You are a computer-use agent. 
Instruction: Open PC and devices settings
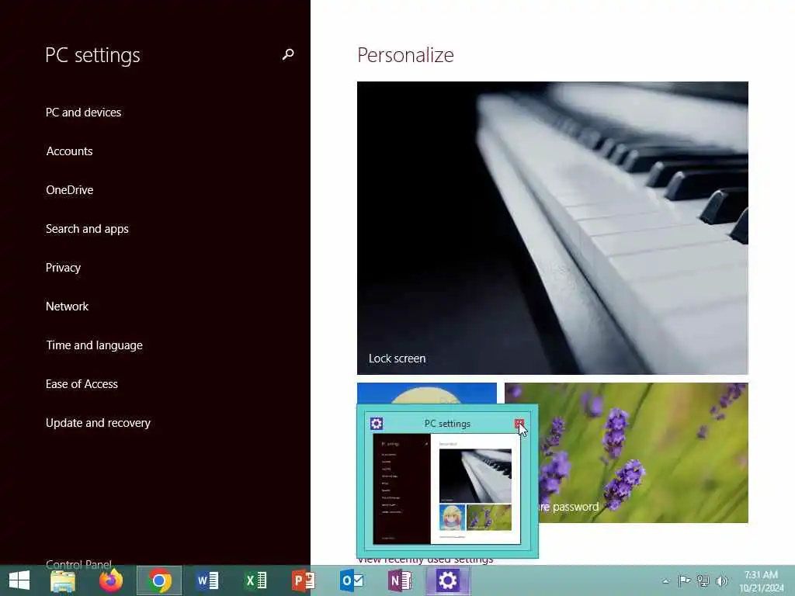[83, 112]
